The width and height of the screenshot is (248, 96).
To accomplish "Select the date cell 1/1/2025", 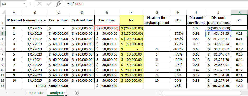I will coord(35,81).
